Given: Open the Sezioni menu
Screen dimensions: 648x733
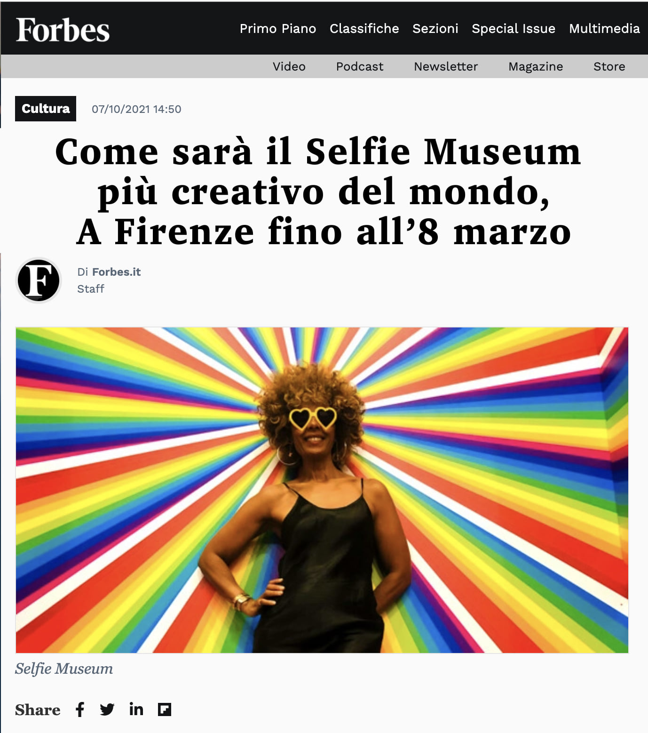Looking at the screenshot, I should (435, 29).
